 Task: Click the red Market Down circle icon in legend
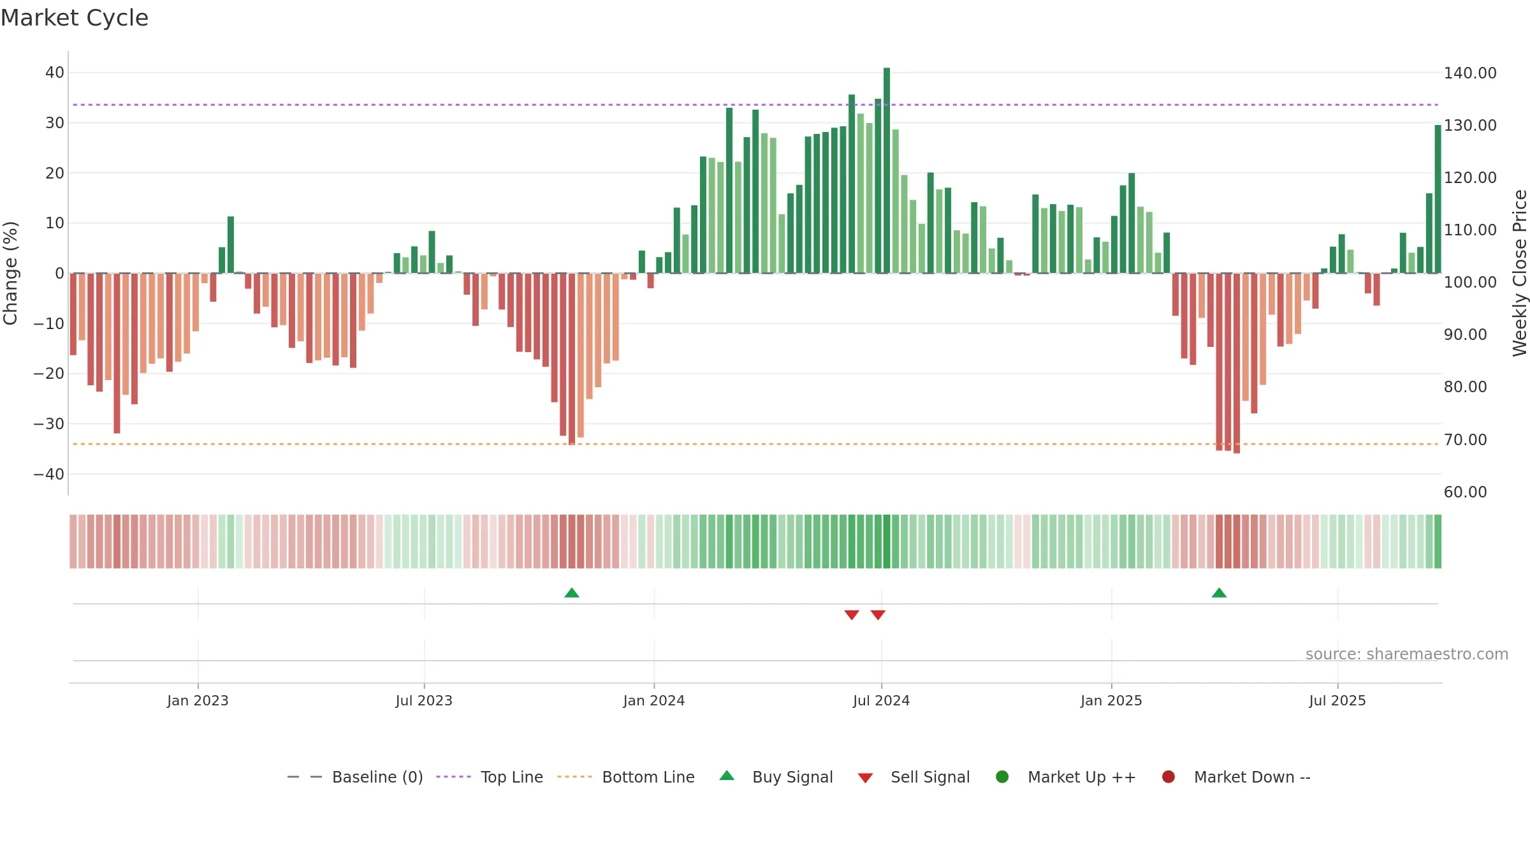(x=1169, y=777)
